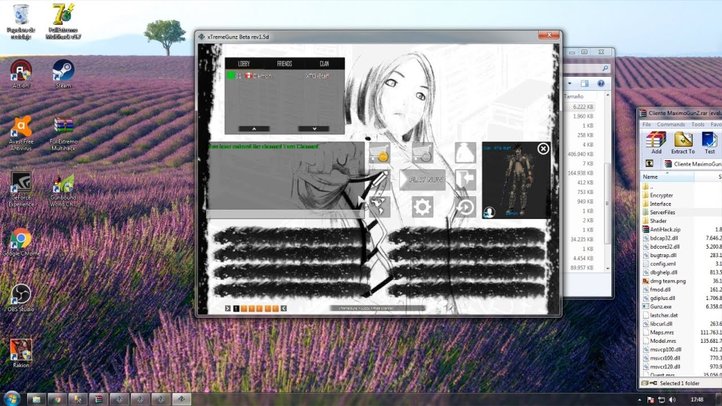Viewport: 722px width, 406px height.
Task: Open the world map channel icon
Action: pos(380,207)
